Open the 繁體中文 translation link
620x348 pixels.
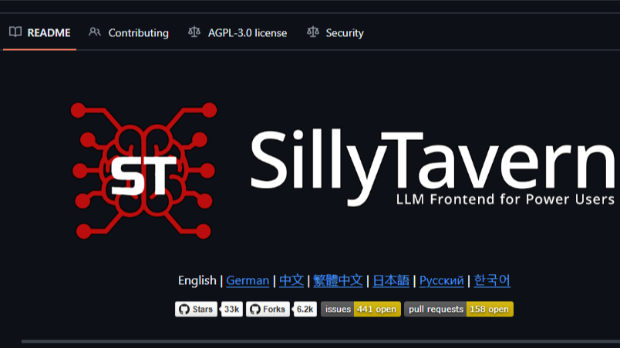338,280
